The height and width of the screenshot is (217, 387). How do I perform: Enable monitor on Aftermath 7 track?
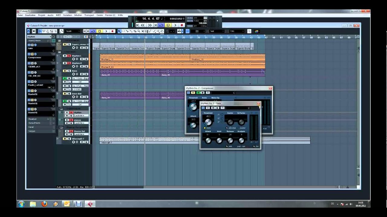click(77, 142)
